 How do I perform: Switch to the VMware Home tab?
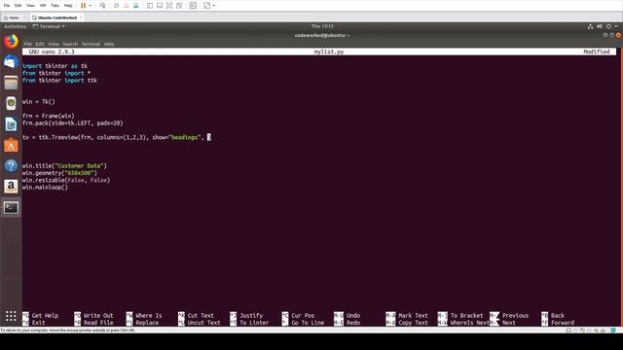click(11, 17)
